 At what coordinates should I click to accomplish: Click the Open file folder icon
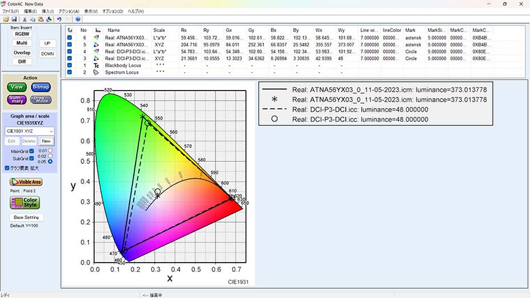pyautogui.click(x=6, y=19)
